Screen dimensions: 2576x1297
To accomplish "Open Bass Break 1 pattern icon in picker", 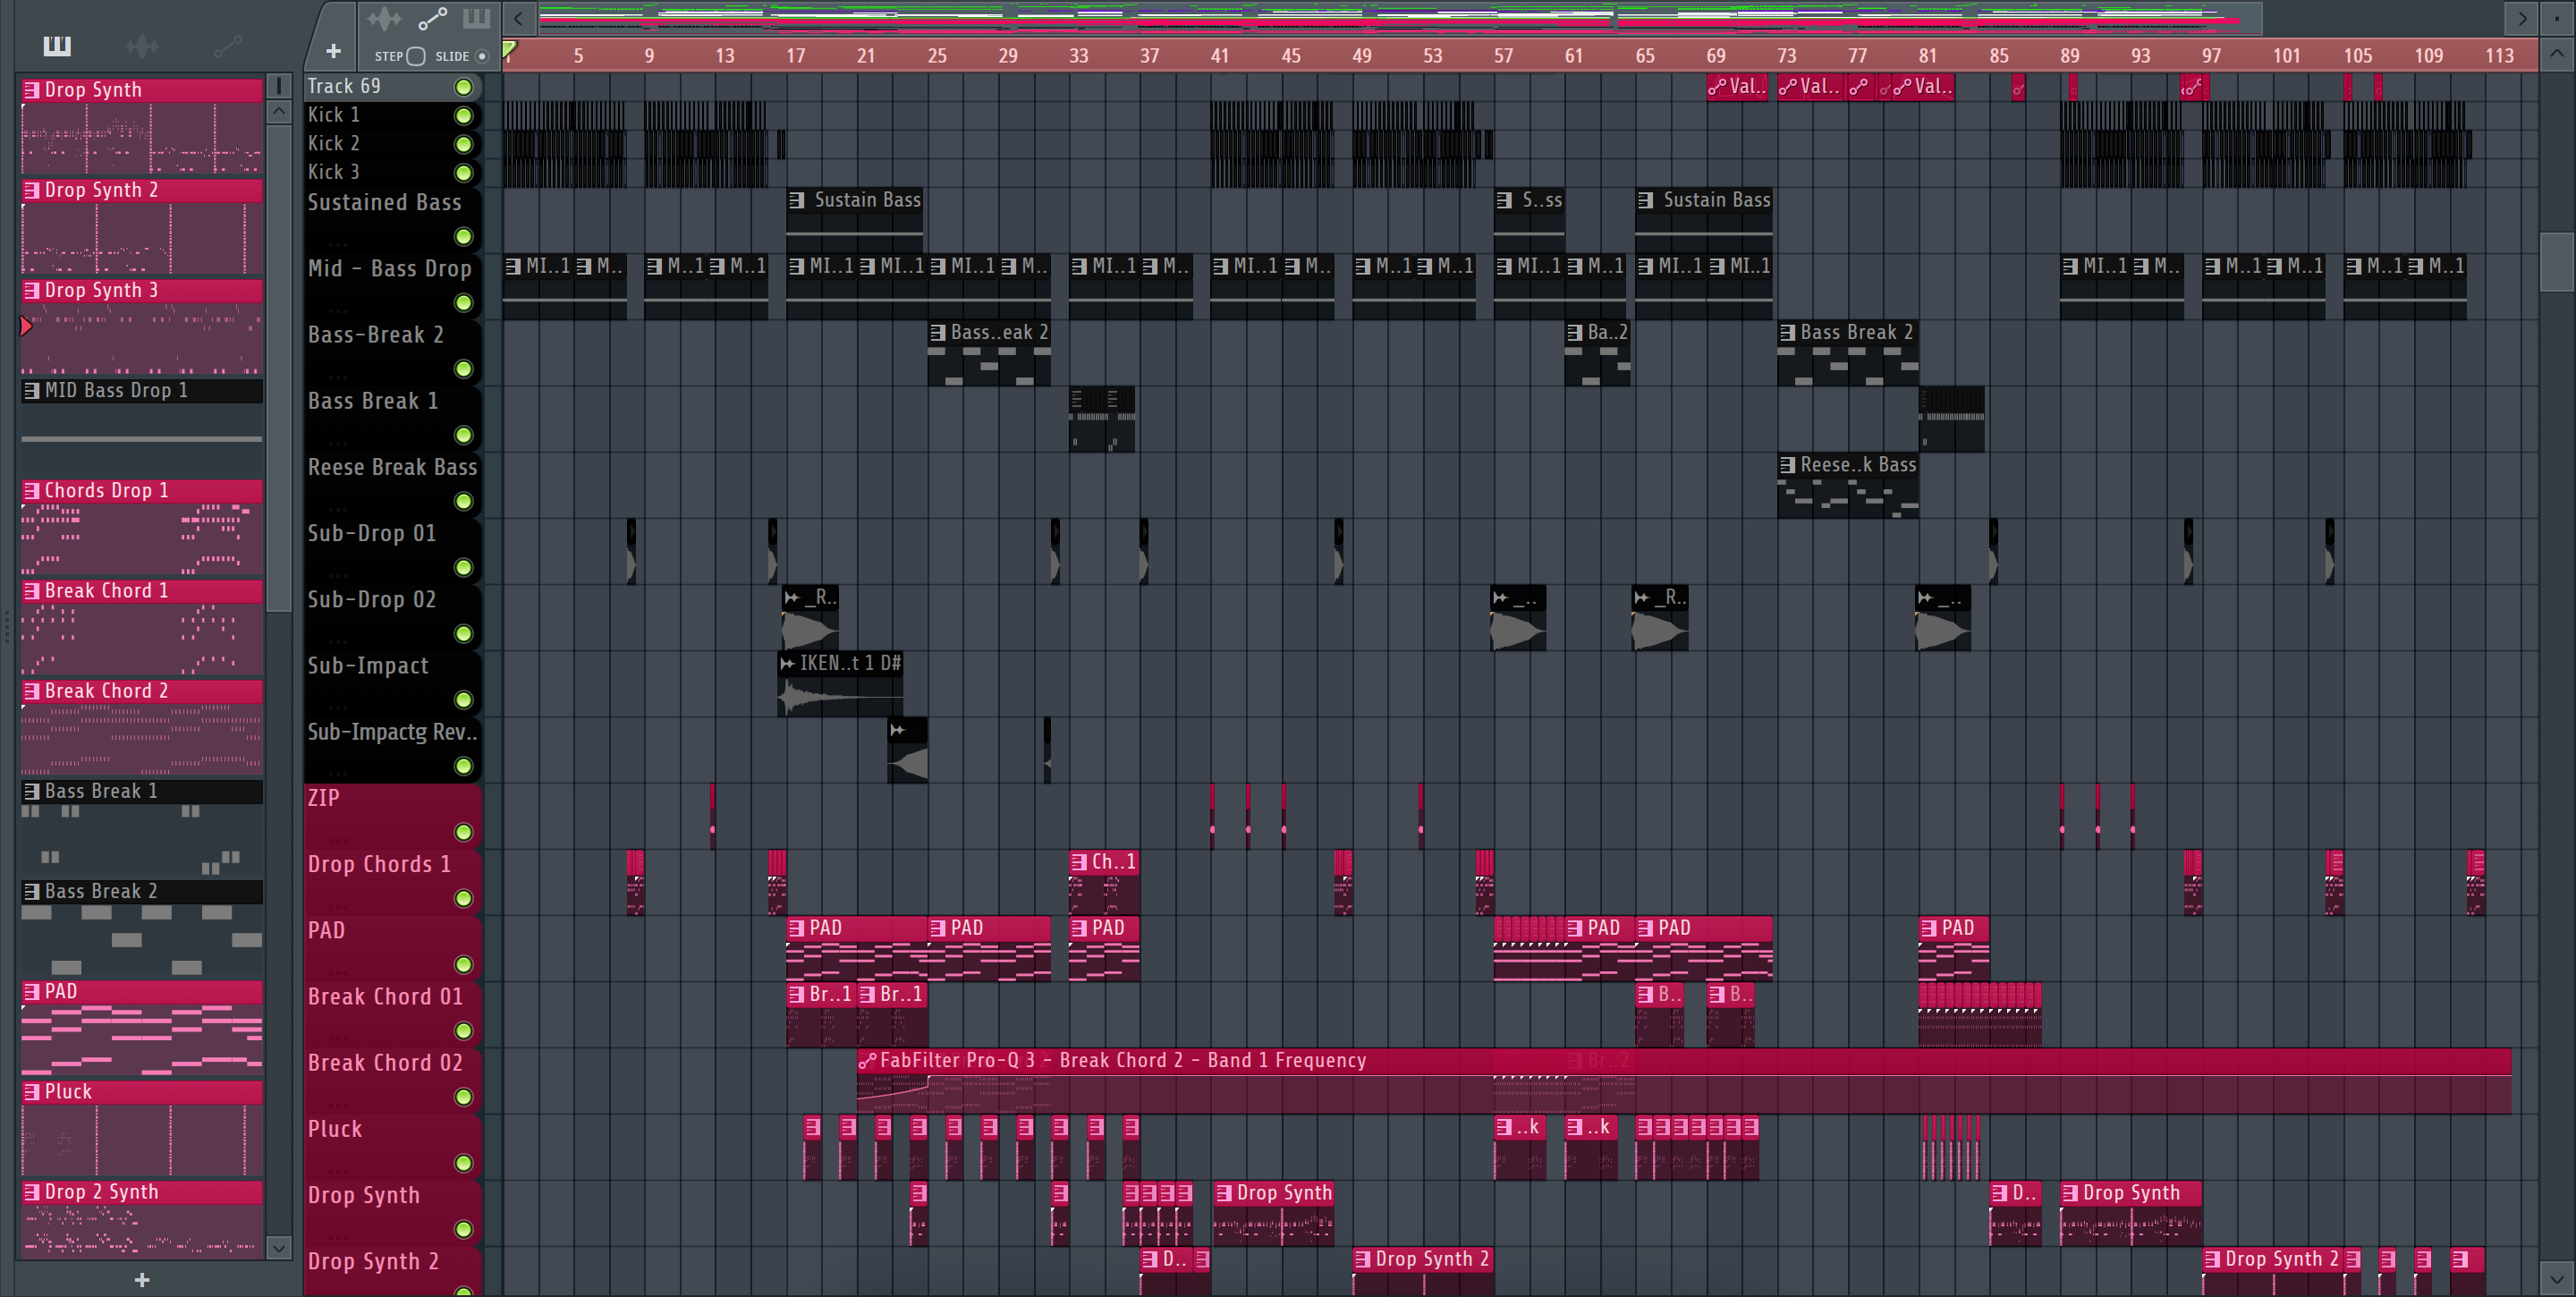I will (x=32, y=791).
